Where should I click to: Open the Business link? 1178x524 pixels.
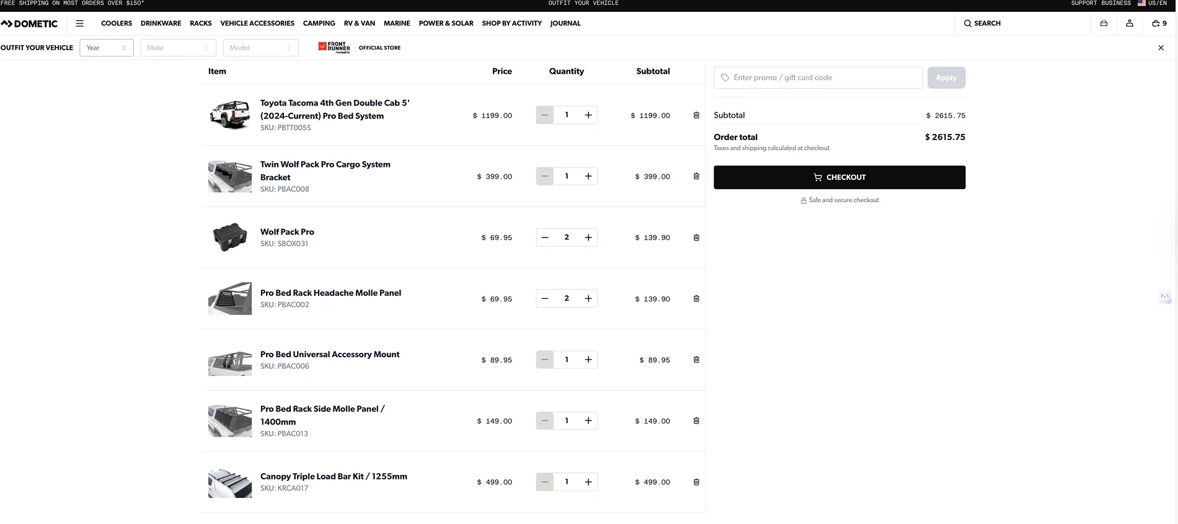[1116, 3]
